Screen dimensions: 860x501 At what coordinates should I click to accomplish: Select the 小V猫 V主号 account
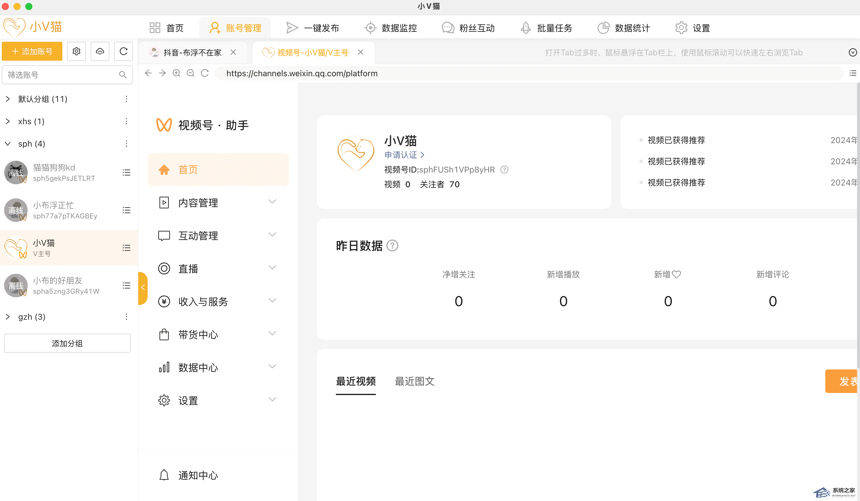(x=69, y=248)
